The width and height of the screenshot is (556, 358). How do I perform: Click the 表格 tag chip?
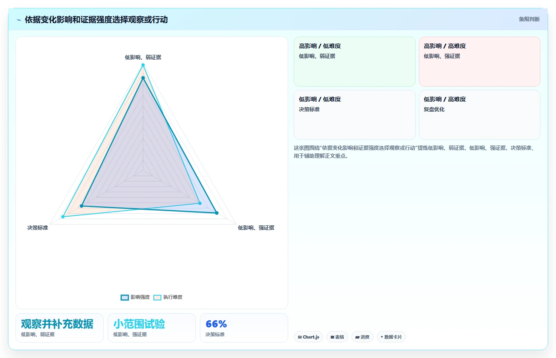[337, 337]
